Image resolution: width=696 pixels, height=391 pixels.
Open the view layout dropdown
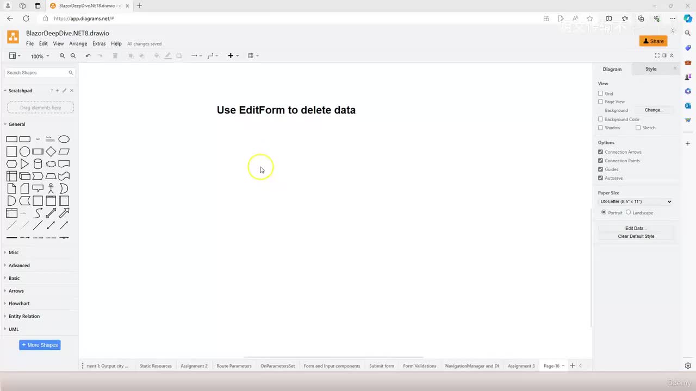(x=15, y=56)
